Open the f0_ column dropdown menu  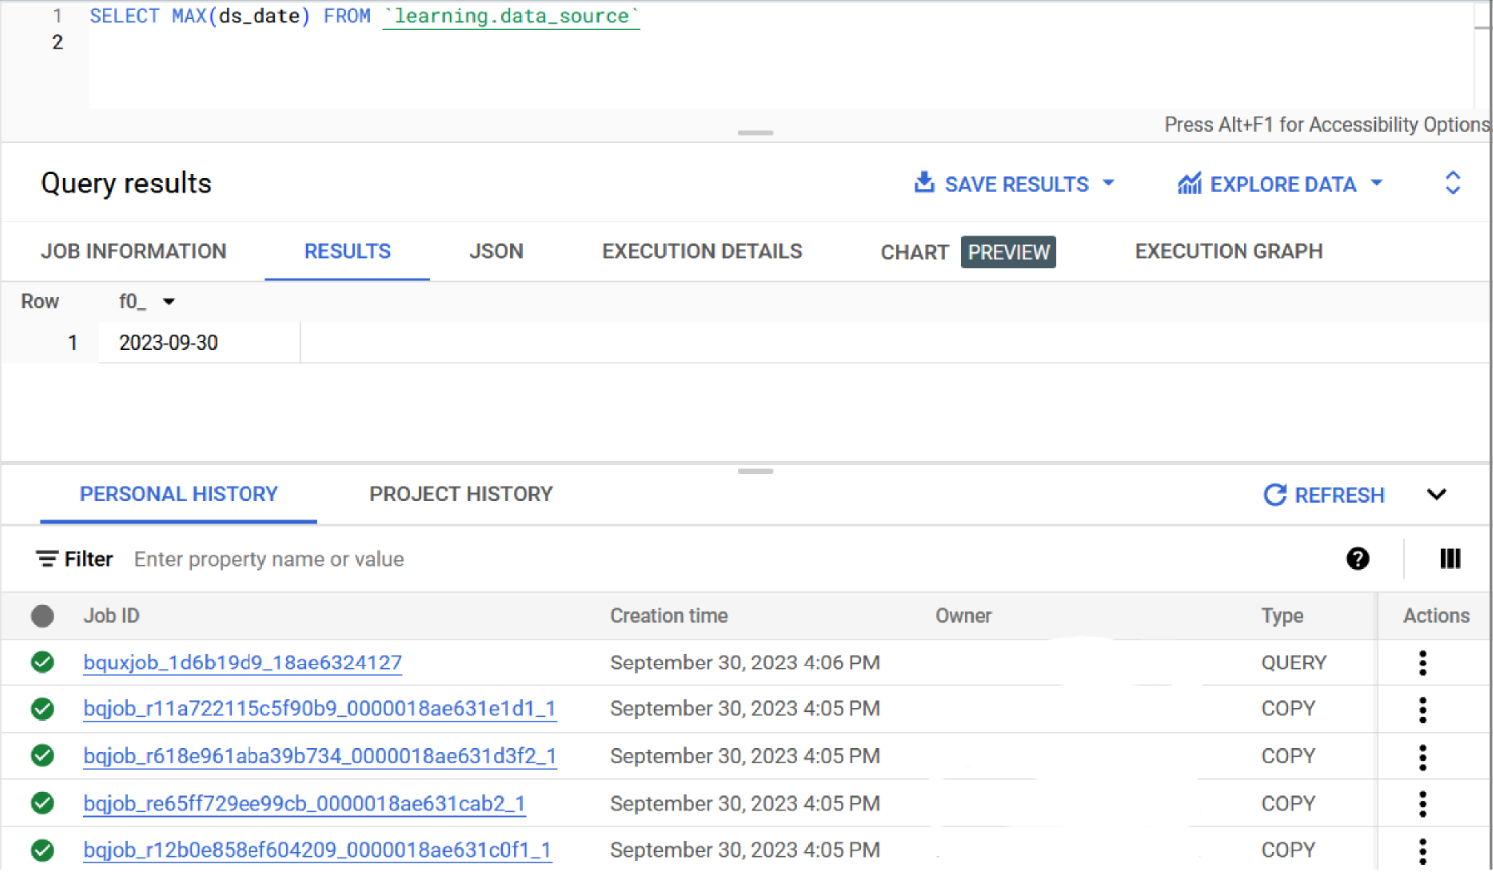[168, 302]
